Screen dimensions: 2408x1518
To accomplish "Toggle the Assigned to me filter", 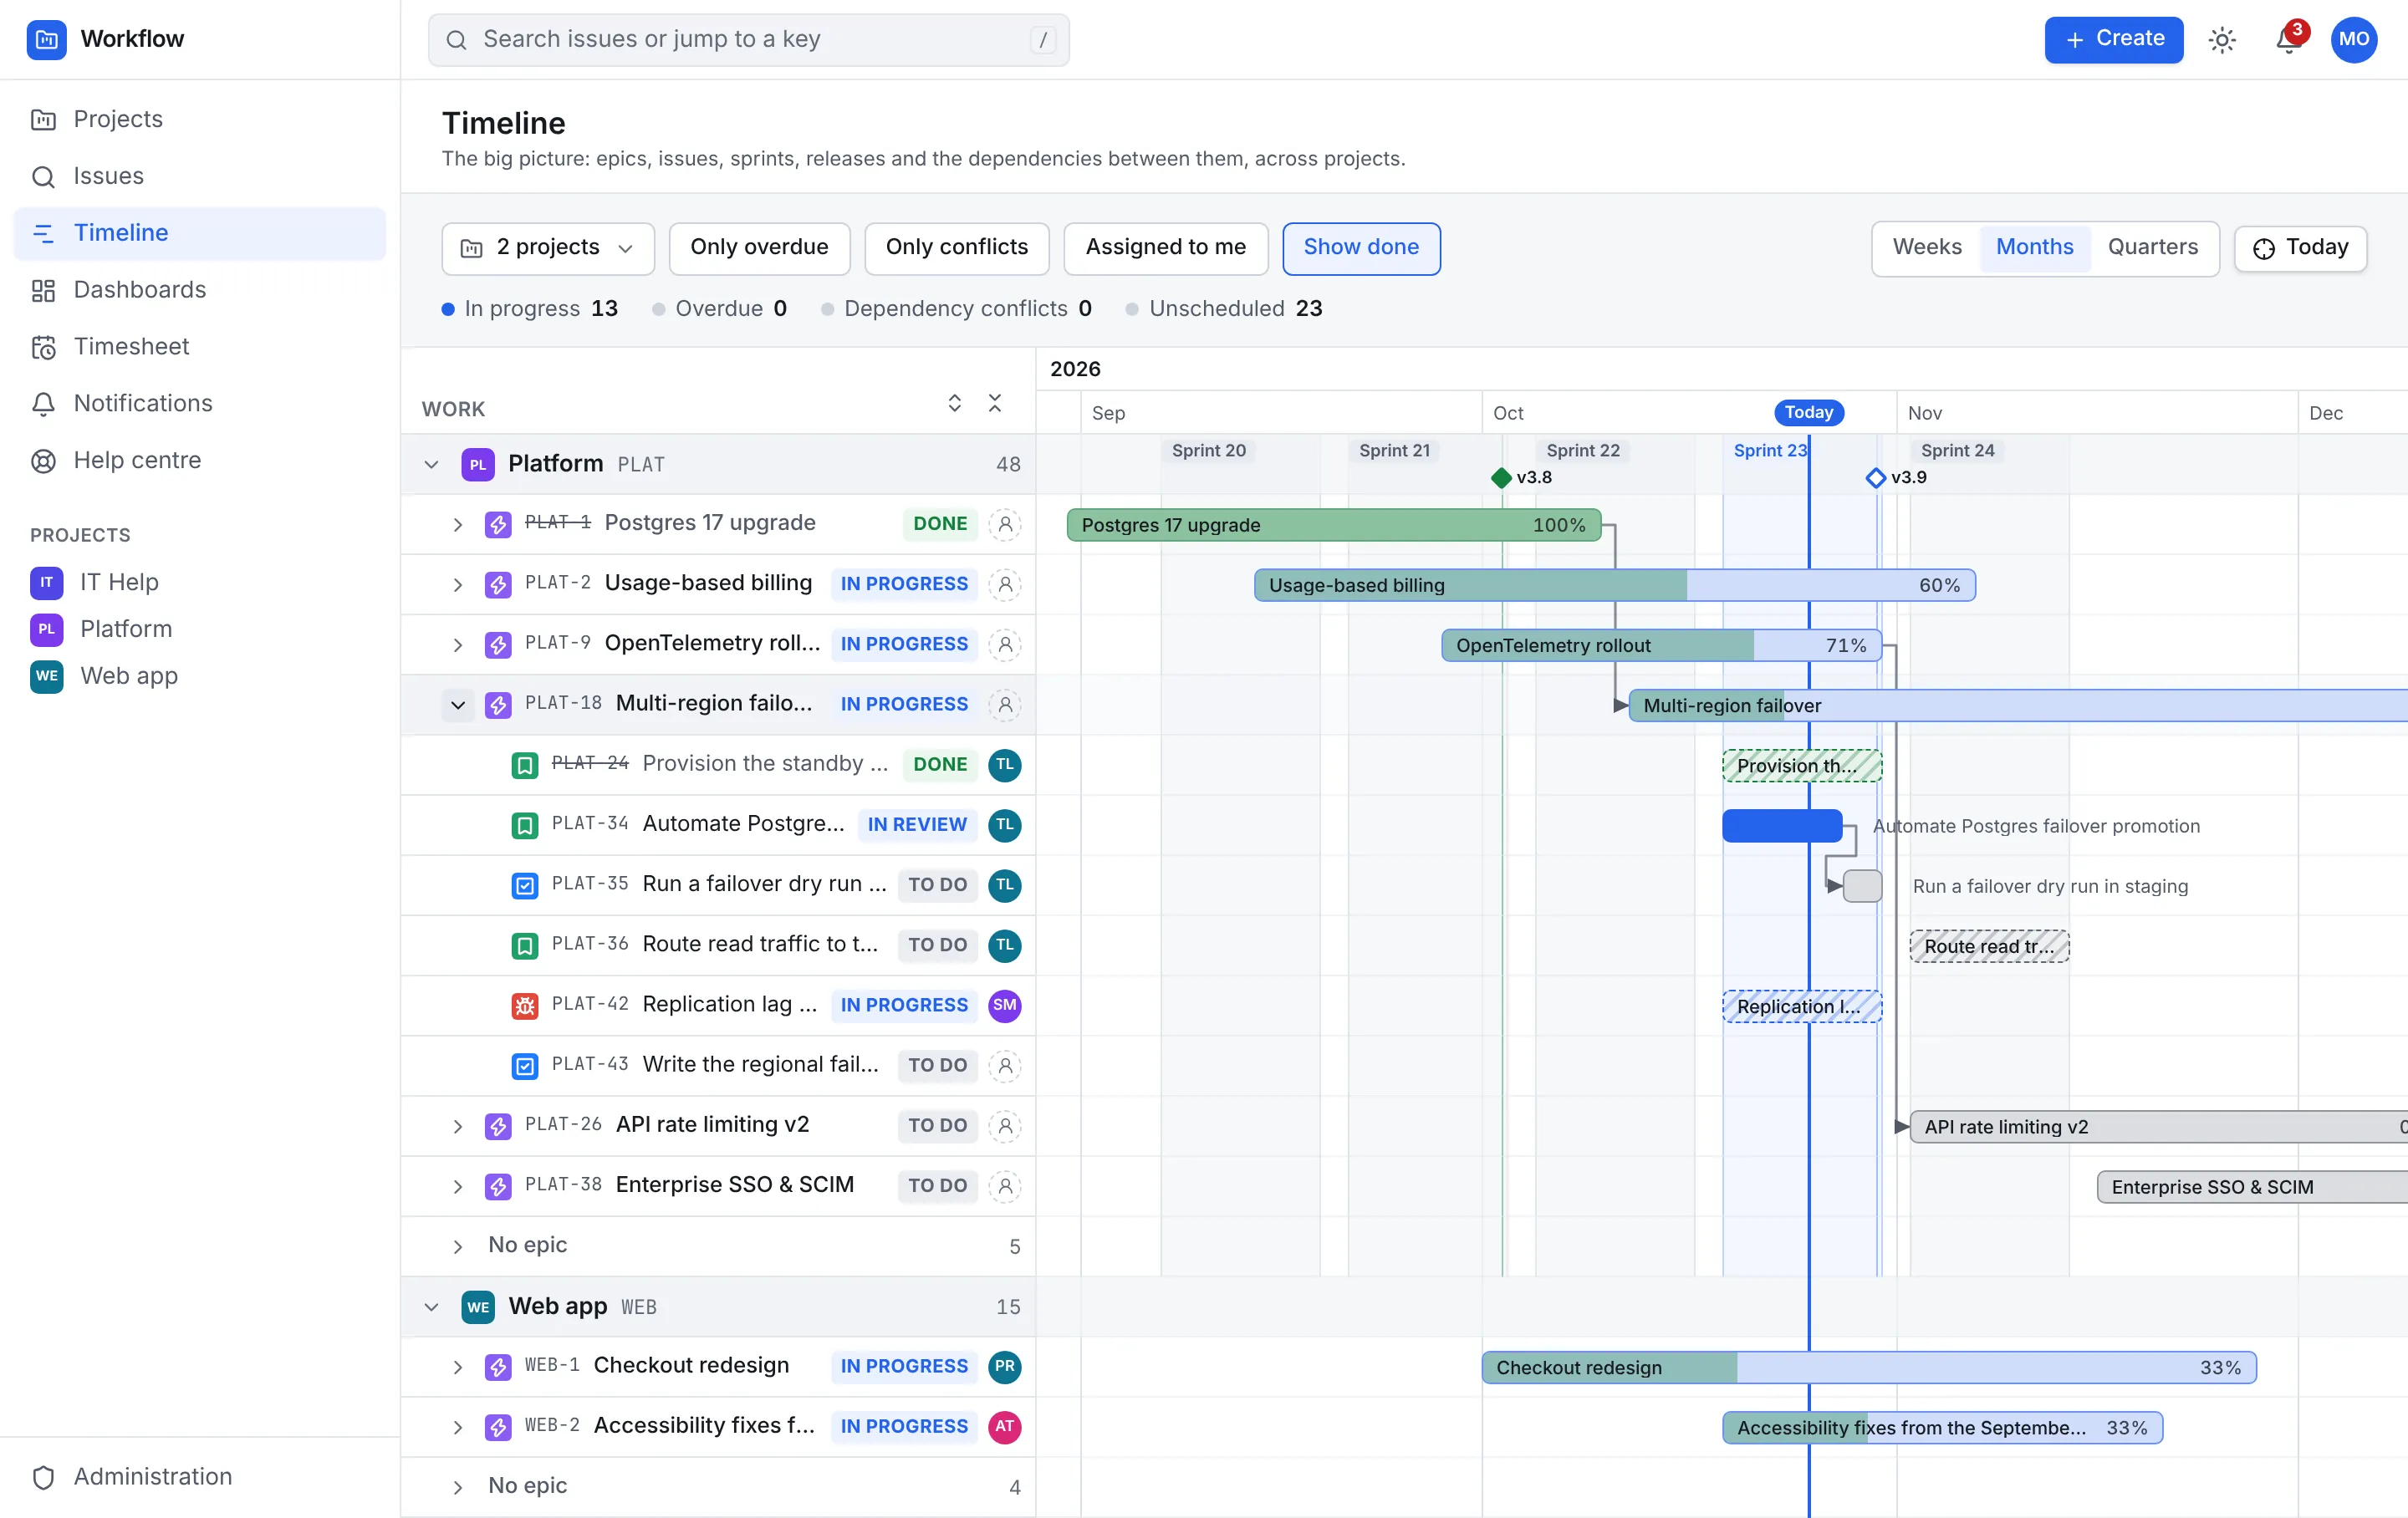I will click(x=1166, y=248).
